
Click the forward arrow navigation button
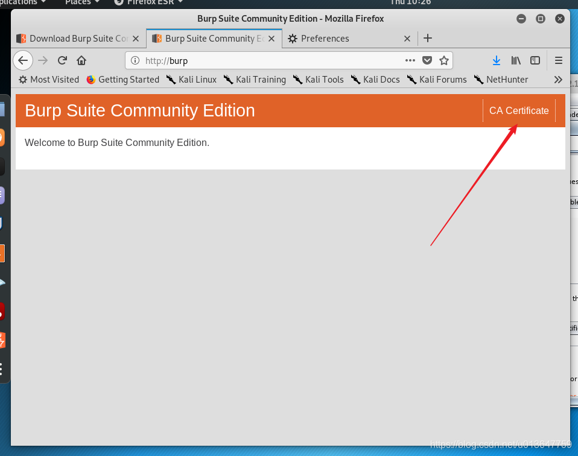[x=43, y=60]
